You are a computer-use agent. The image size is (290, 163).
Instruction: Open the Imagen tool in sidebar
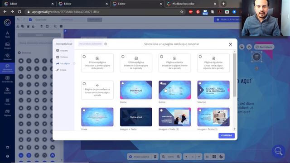[x=7, y=46]
